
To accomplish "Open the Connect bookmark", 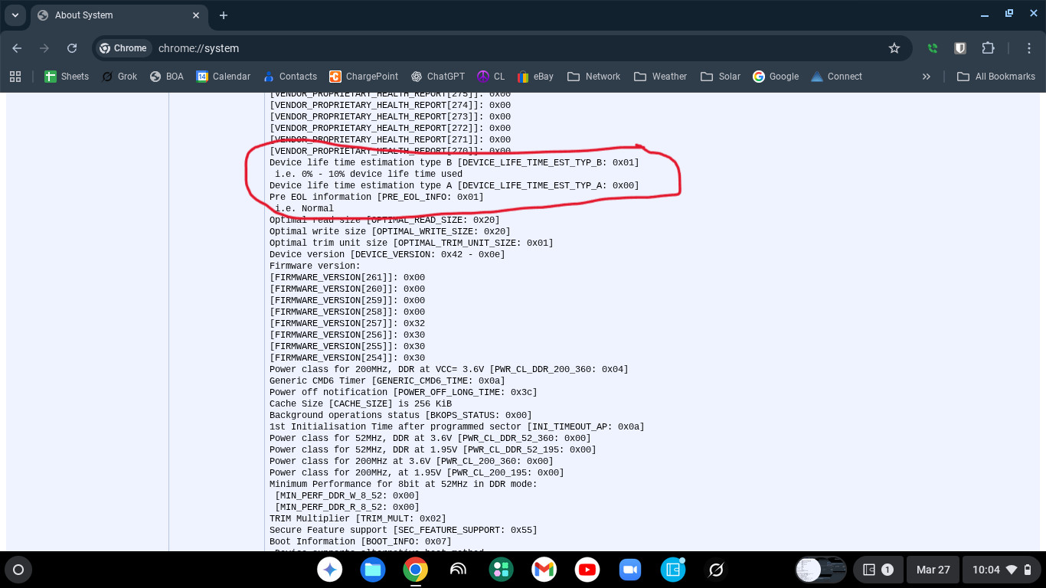I will (836, 77).
